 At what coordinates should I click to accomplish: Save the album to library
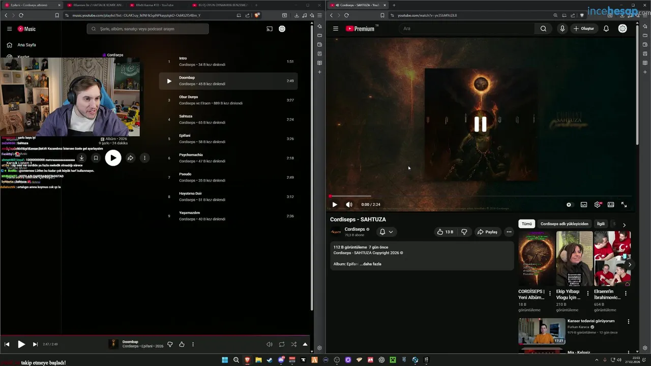(96, 158)
